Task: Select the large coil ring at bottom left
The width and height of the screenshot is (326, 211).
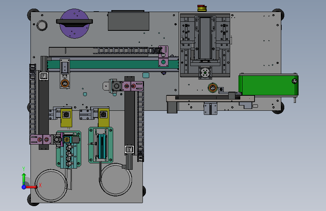Action: coord(51,185)
